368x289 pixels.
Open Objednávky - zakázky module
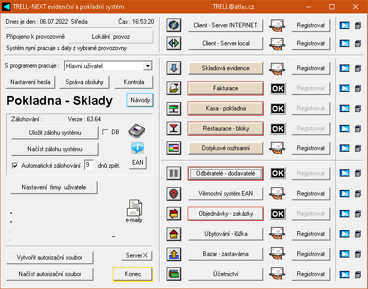point(226,214)
